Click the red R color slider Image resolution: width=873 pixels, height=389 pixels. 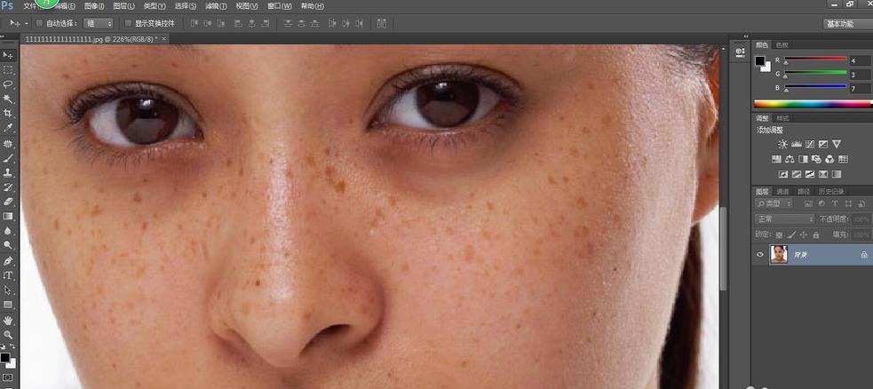click(813, 60)
